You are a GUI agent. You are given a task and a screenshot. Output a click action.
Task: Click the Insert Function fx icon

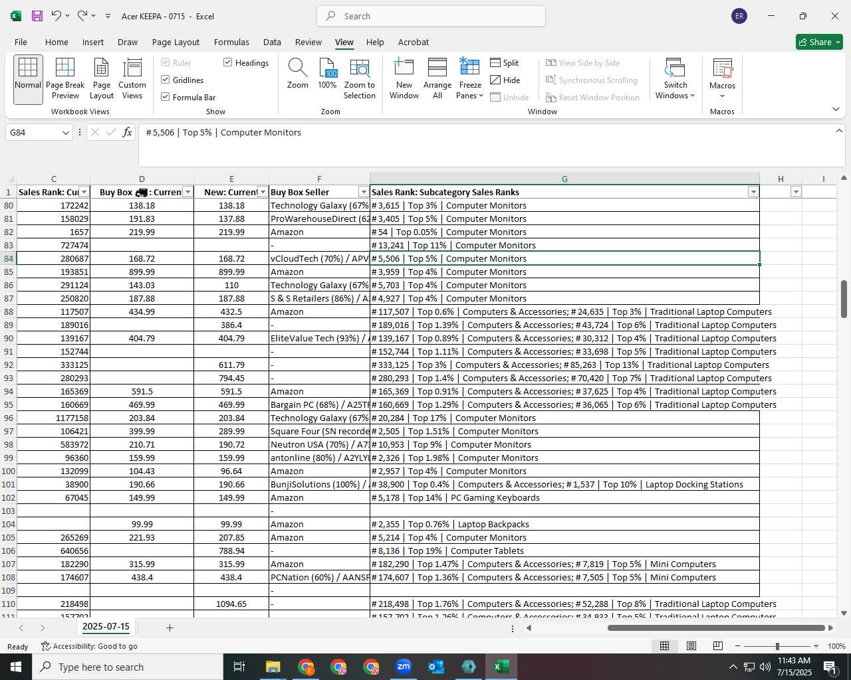pos(127,132)
